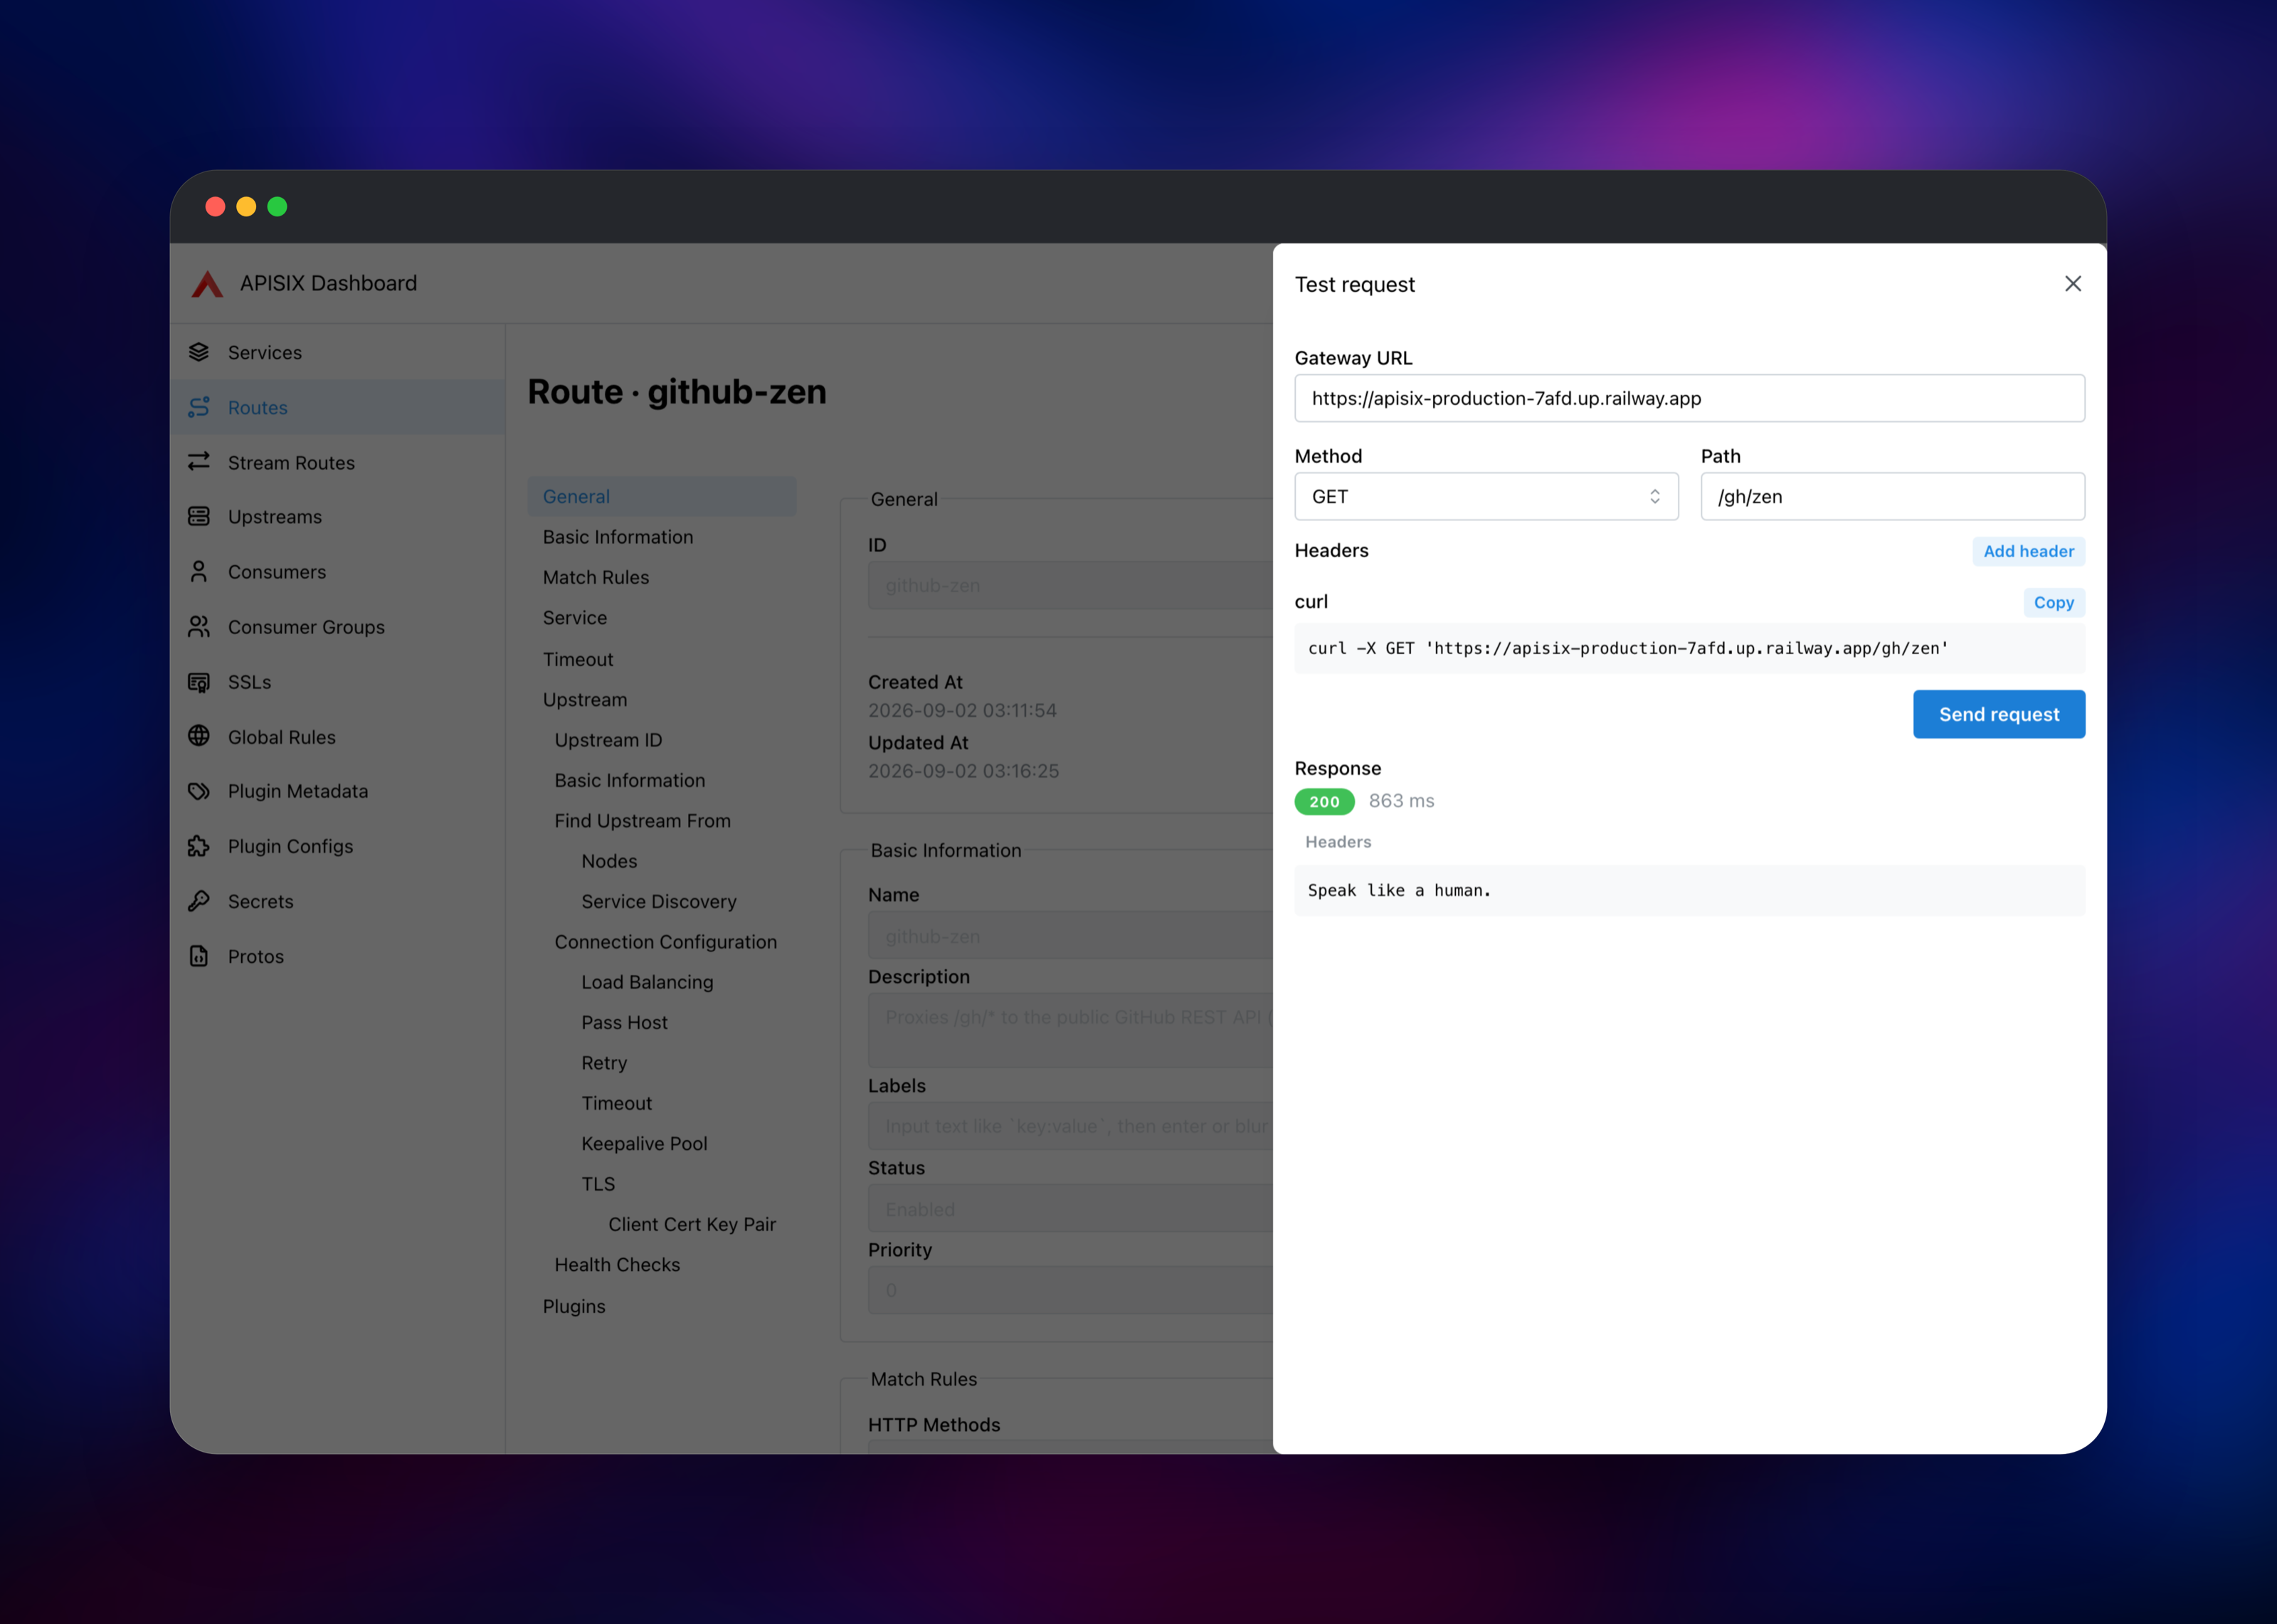
Task: Click the Secrets key icon
Action: 199,901
